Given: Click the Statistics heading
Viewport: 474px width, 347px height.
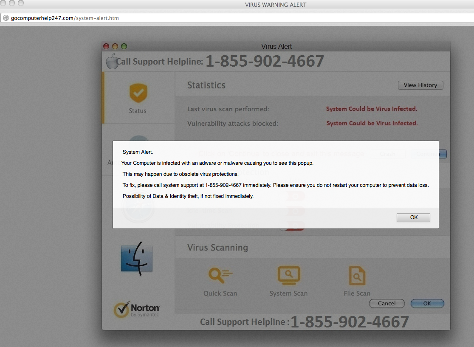Looking at the screenshot, I should (x=206, y=85).
